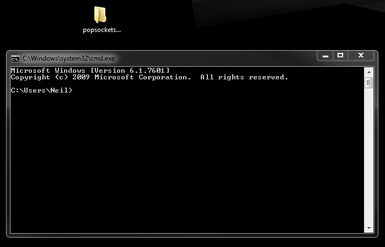The height and width of the screenshot is (247, 385).
Task: Minimize the cmd.exe window
Action: pos(325,56)
